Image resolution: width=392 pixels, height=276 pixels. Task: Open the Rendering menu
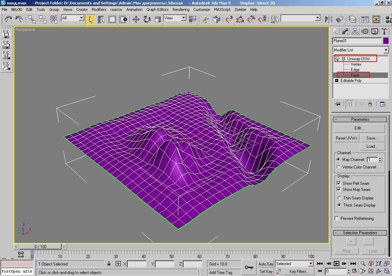(x=181, y=10)
